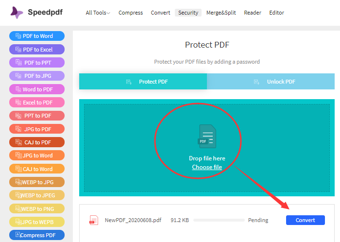
Task: Click the PDF to JPG sidebar icon
Action: [x=18, y=76]
